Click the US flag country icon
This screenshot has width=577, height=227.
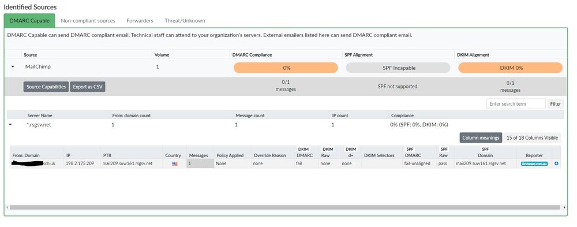coord(174,163)
